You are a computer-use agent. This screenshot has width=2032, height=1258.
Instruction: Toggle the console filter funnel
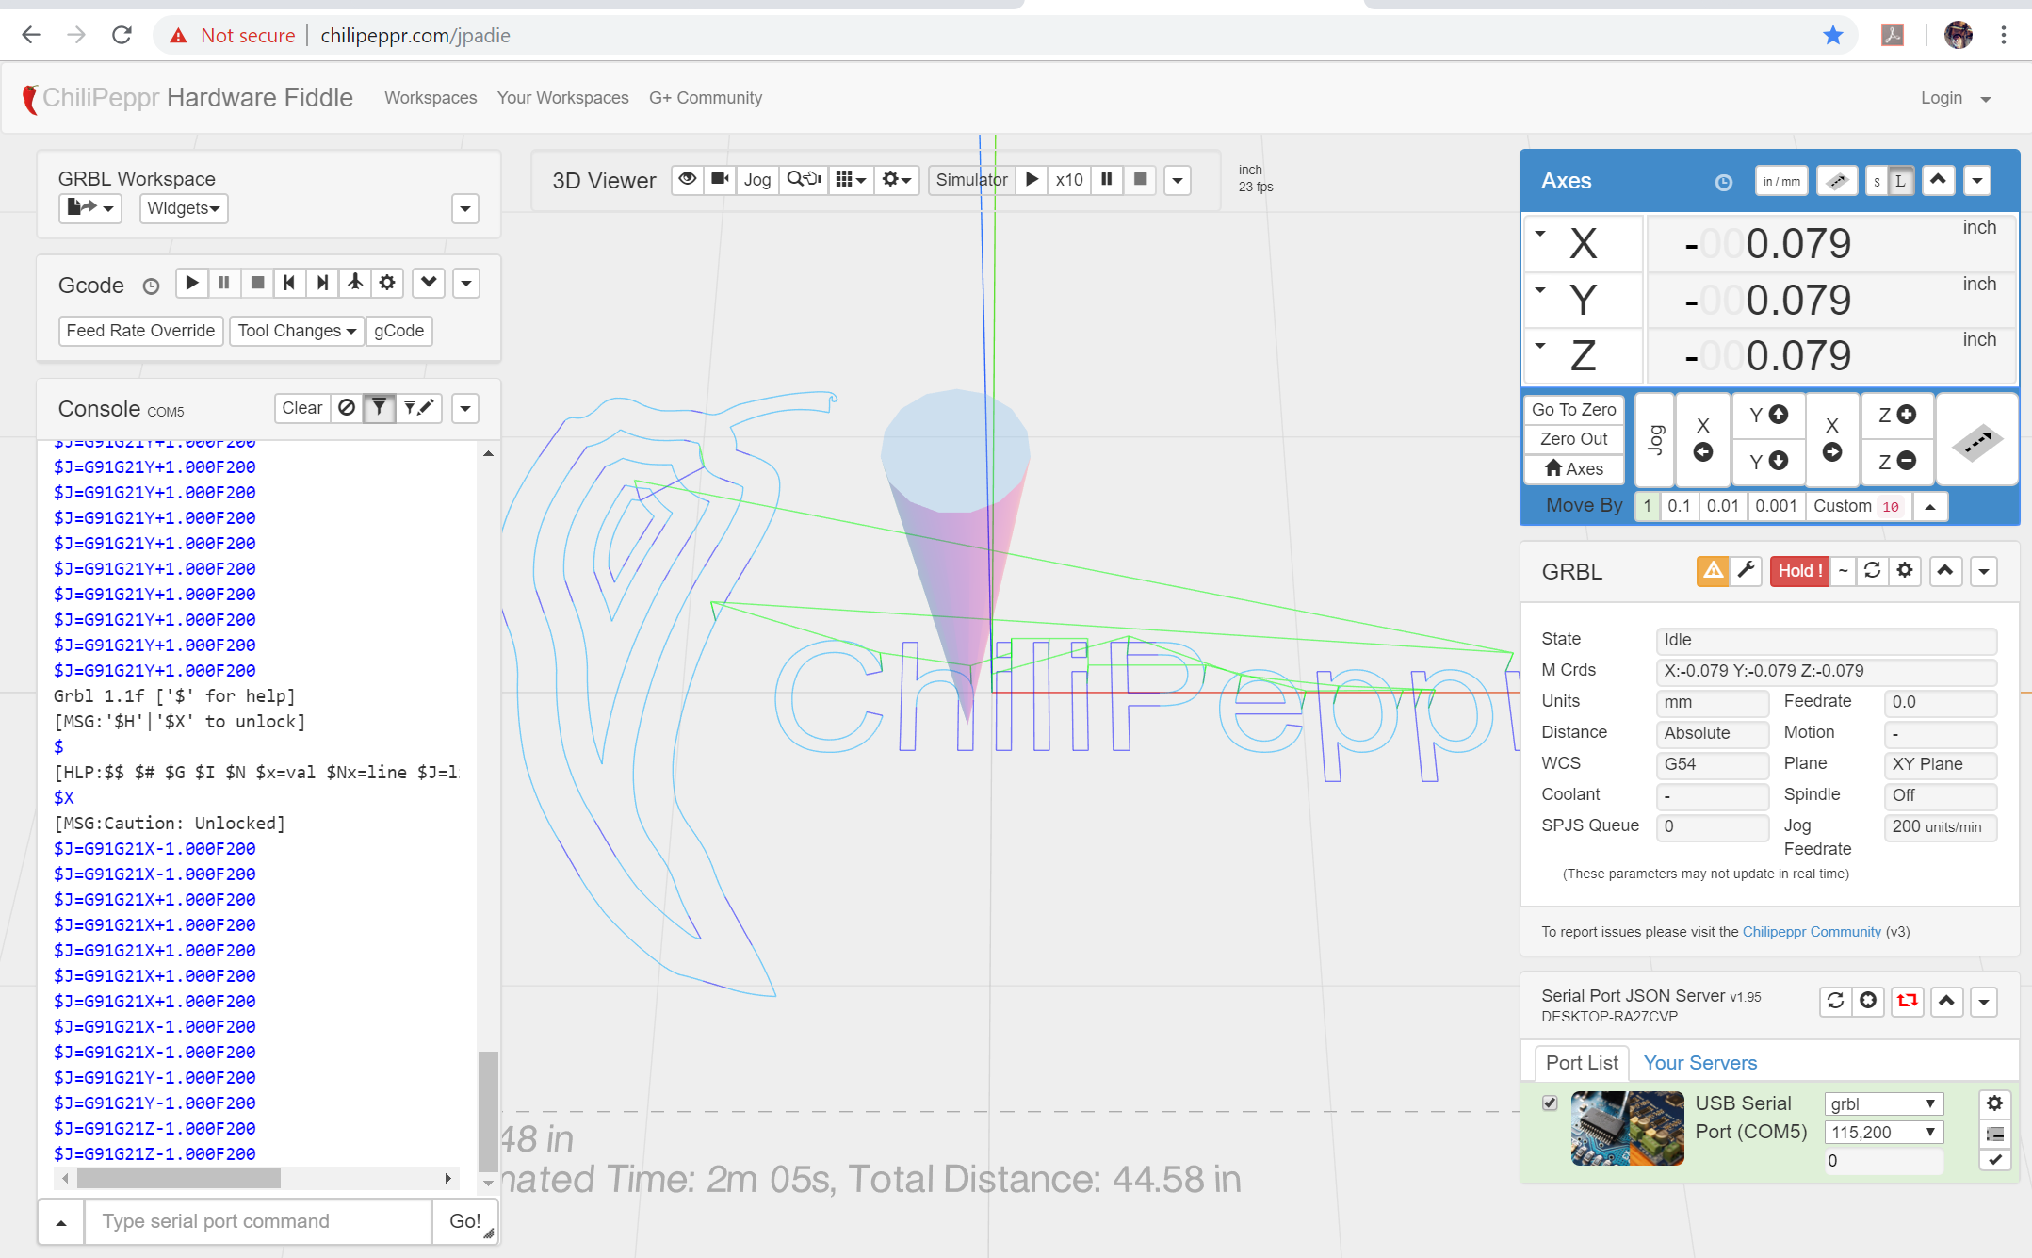pyautogui.click(x=379, y=408)
